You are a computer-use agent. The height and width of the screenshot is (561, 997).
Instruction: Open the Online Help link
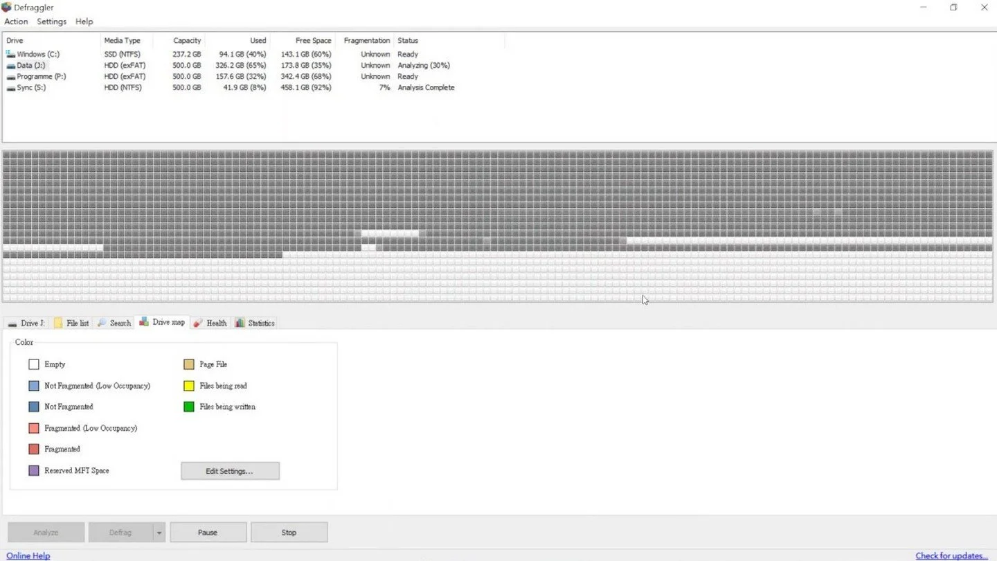[28, 555]
